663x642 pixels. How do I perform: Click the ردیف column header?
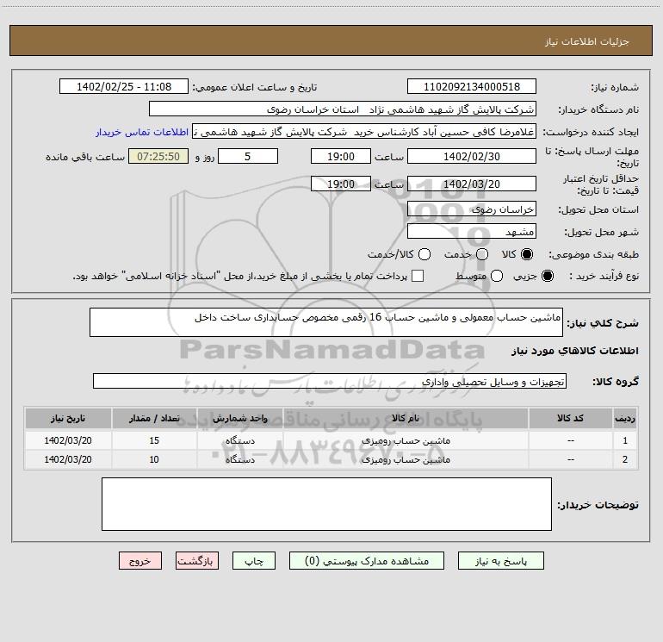coord(625,418)
